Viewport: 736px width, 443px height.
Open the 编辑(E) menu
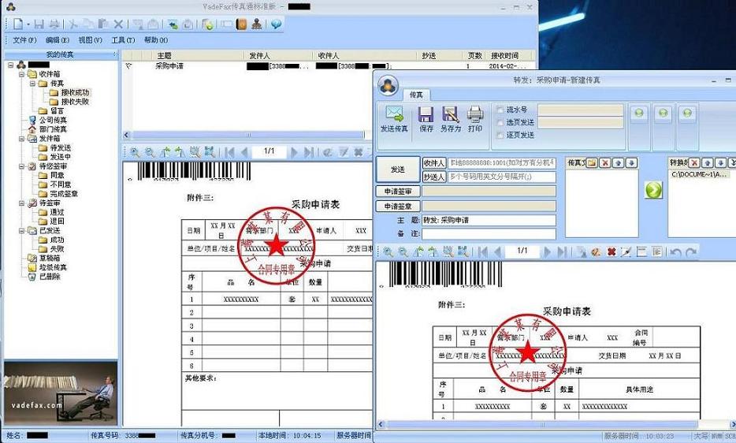coord(58,40)
